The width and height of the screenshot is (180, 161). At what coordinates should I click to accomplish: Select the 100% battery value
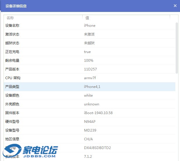(x=89, y=60)
